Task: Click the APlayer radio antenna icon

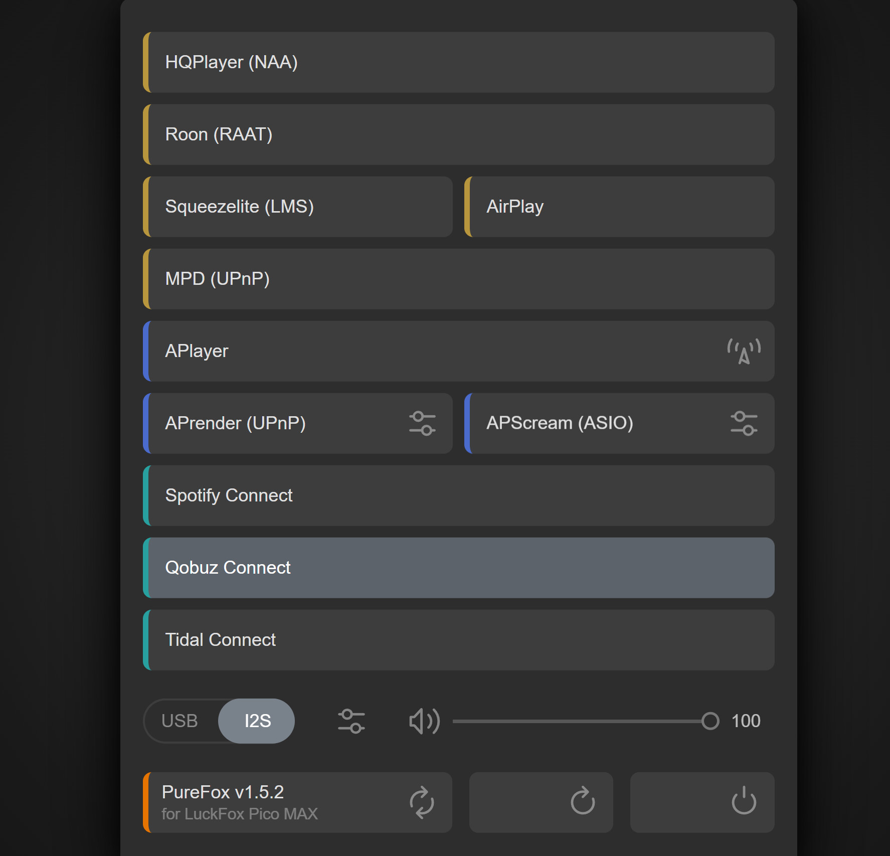Action: coord(744,351)
